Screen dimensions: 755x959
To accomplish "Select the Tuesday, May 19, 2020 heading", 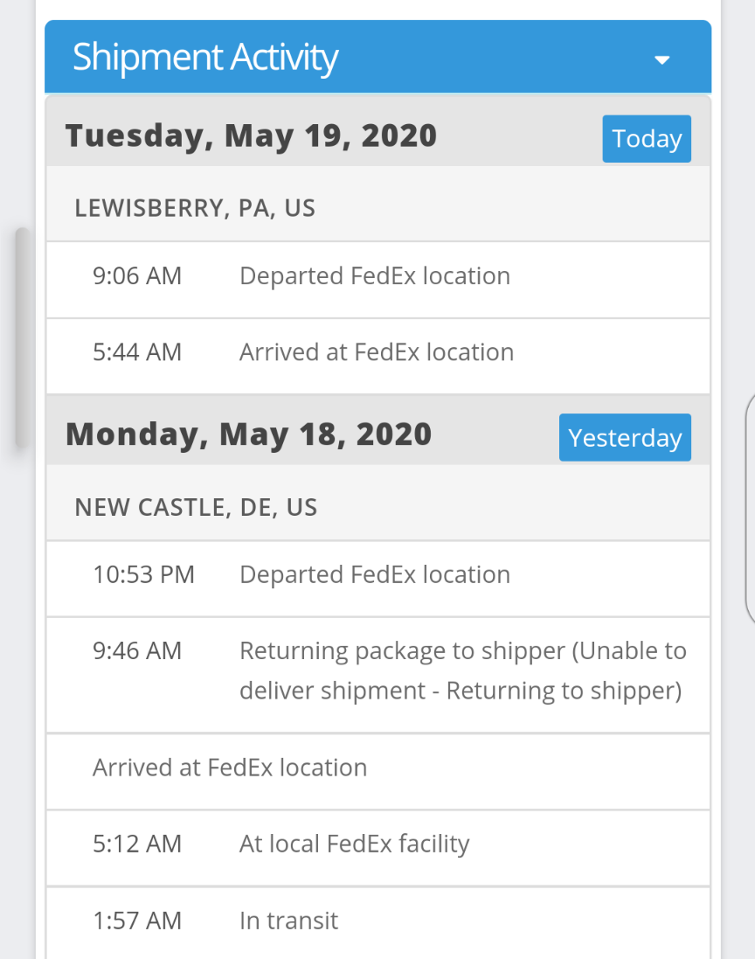I will (x=251, y=136).
